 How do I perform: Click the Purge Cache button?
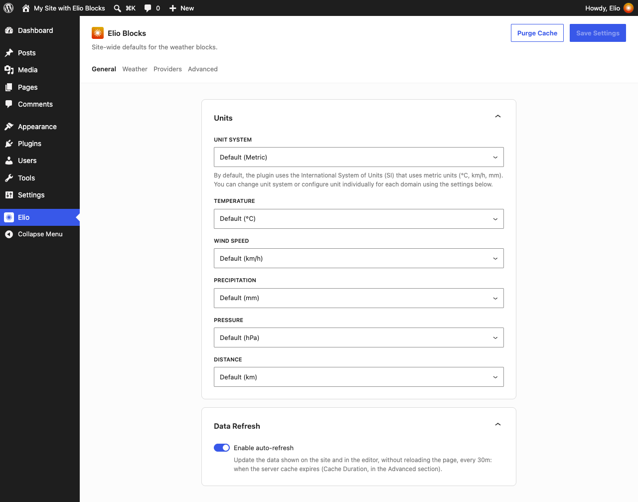click(x=537, y=33)
